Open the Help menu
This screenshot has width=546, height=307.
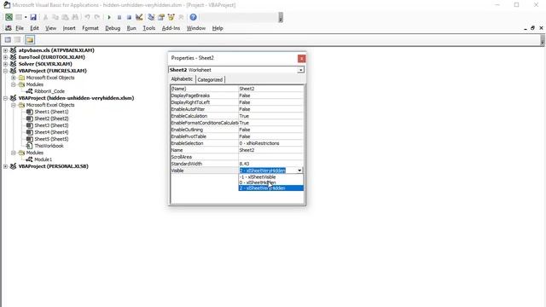point(218,28)
